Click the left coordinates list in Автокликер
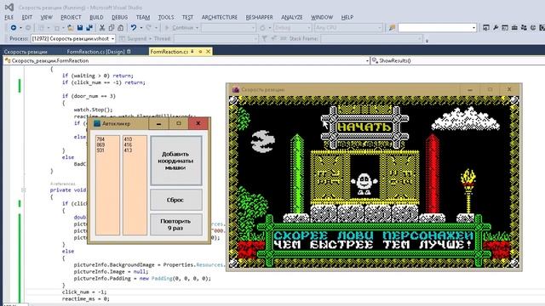The width and height of the screenshot is (545, 306). [108, 185]
